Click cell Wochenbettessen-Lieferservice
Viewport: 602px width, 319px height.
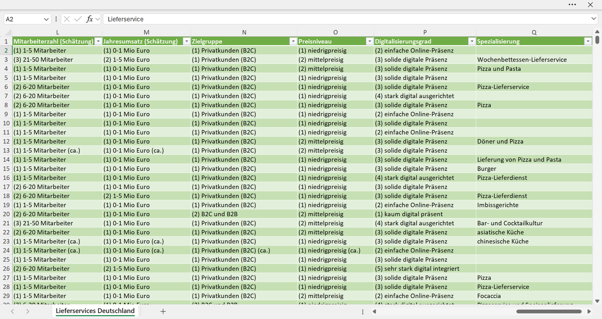click(534, 60)
